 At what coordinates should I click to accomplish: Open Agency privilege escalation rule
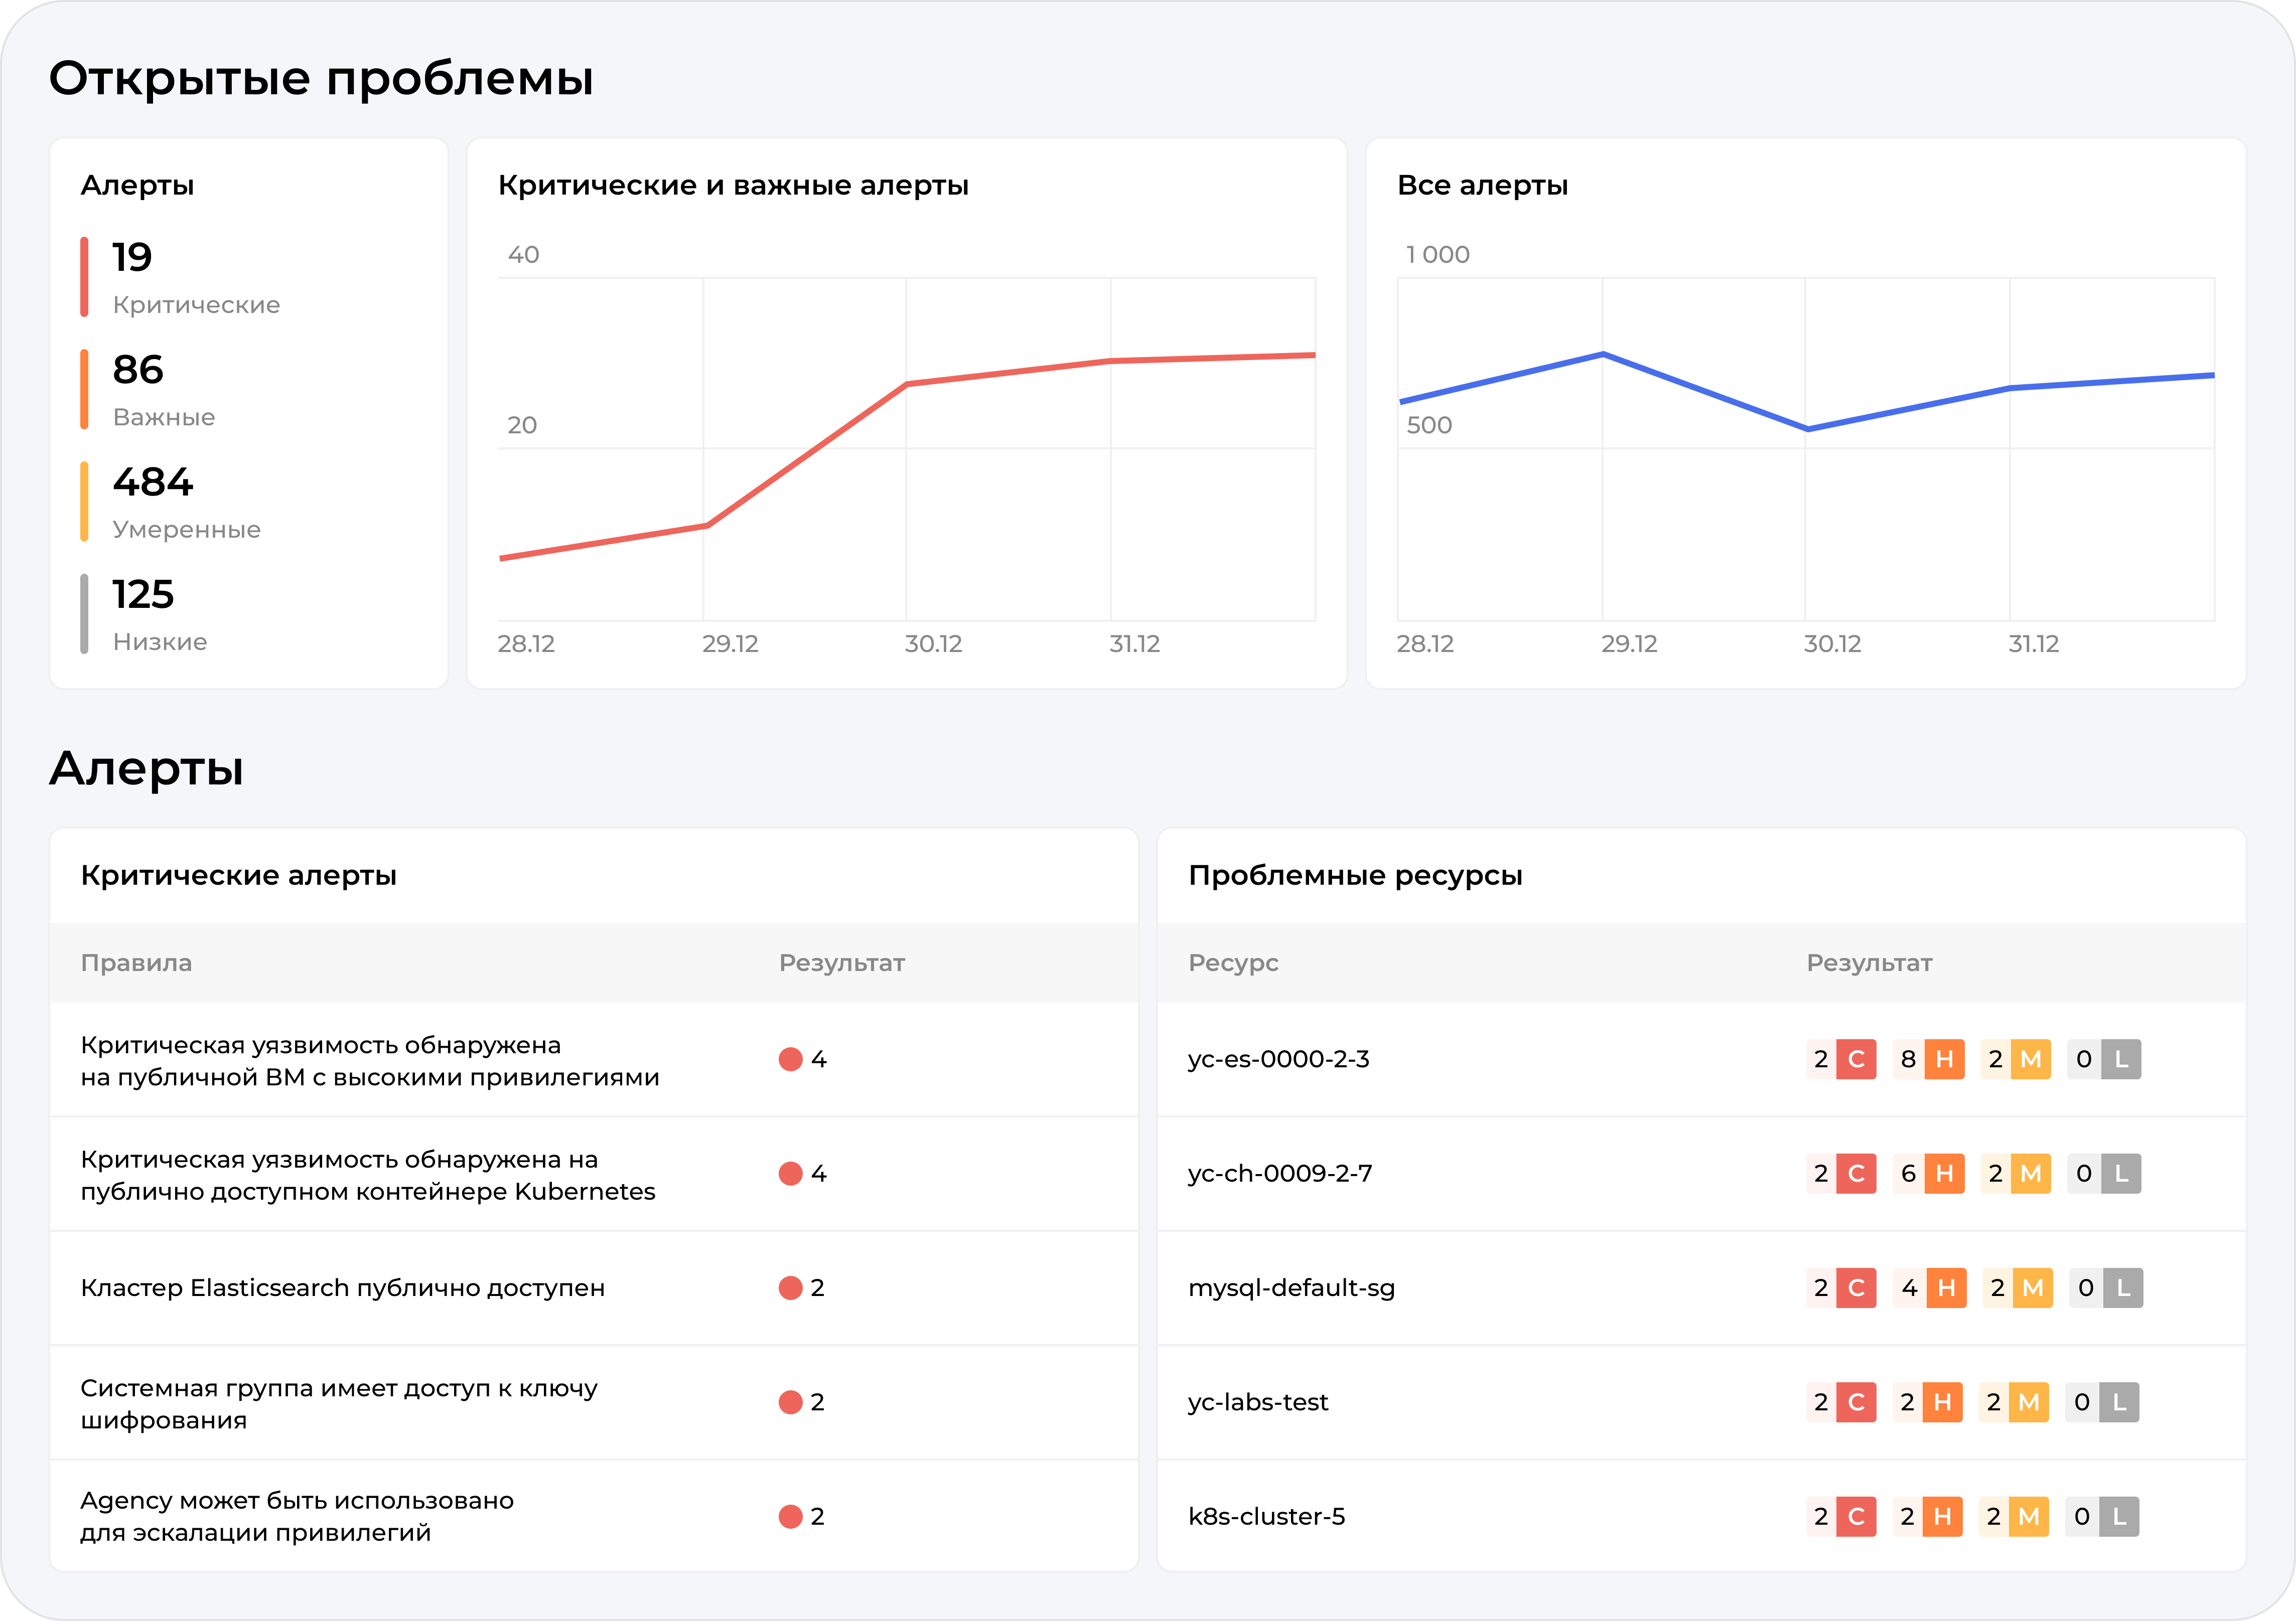[297, 1517]
